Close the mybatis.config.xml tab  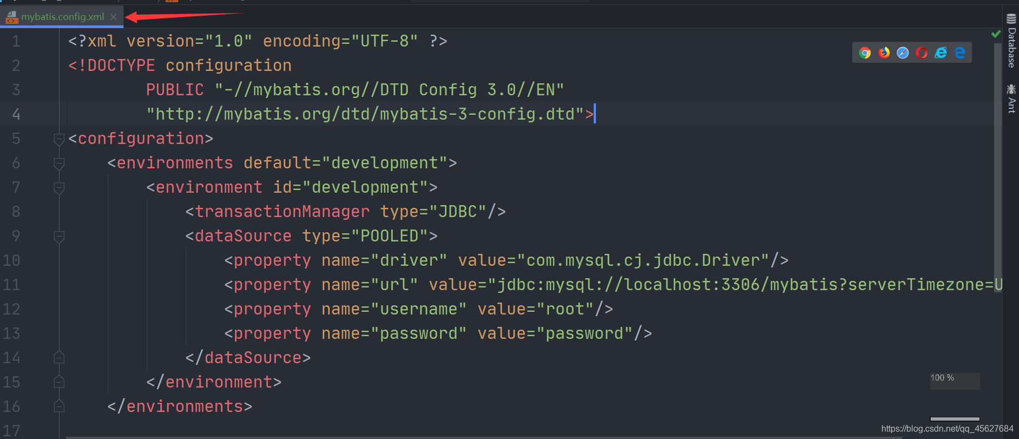(x=113, y=17)
